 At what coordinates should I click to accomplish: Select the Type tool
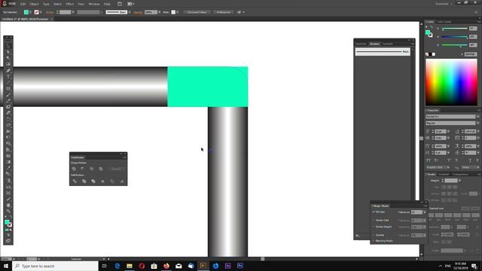point(8,77)
